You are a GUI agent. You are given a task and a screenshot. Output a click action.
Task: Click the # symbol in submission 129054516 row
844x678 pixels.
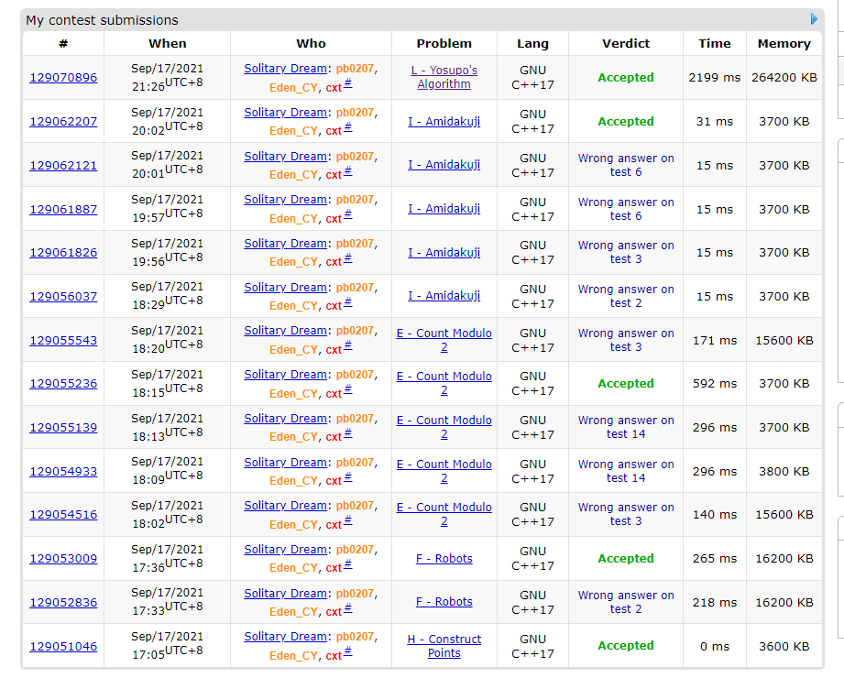[347, 521]
